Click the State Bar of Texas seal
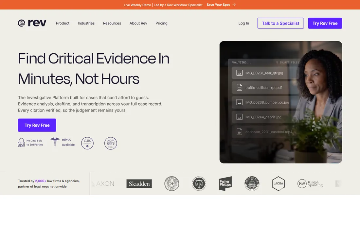 coord(172,183)
